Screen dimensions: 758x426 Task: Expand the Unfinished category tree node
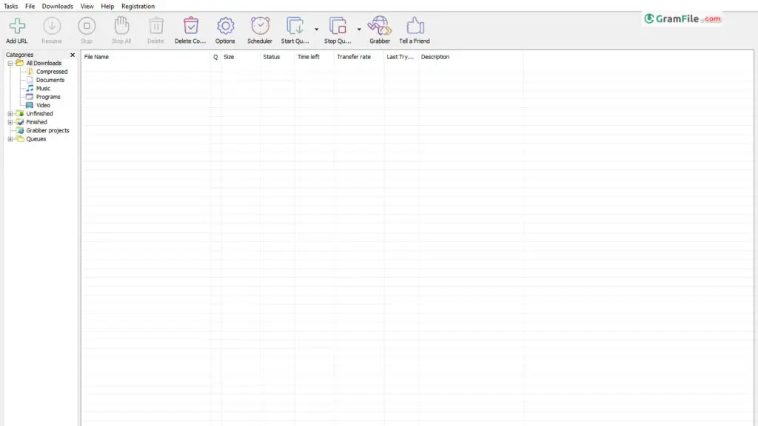click(10, 114)
